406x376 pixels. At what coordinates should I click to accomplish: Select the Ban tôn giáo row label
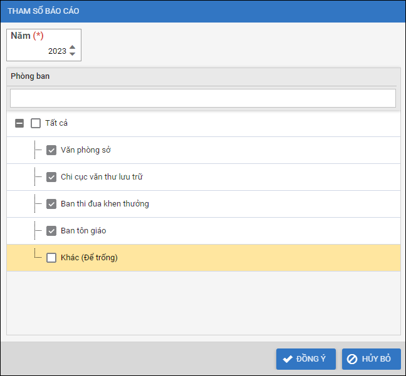pos(83,231)
